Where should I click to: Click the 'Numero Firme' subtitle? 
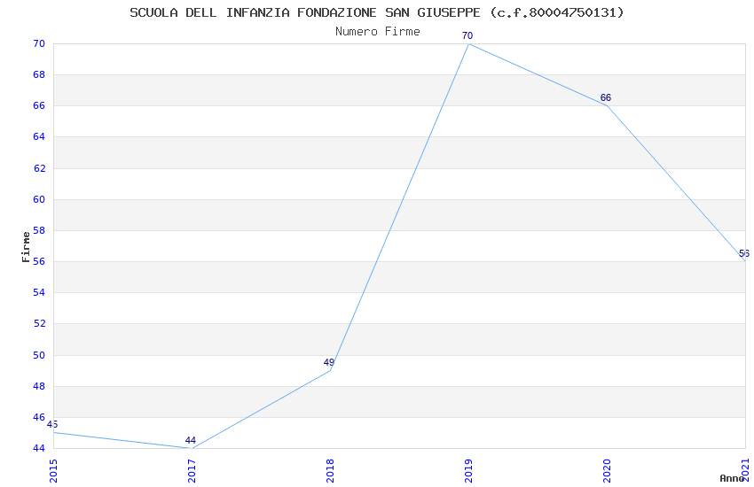[378, 32]
